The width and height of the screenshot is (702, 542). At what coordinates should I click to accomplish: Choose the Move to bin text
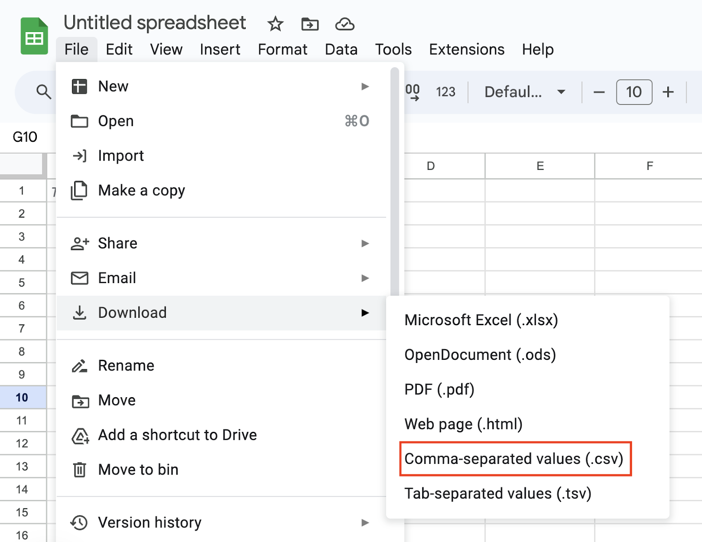139,470
